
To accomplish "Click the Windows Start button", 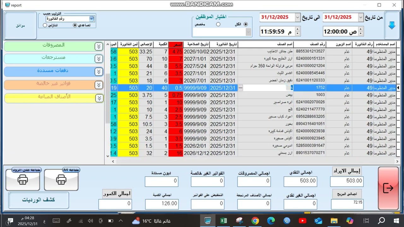I will (x=396, y=221).
